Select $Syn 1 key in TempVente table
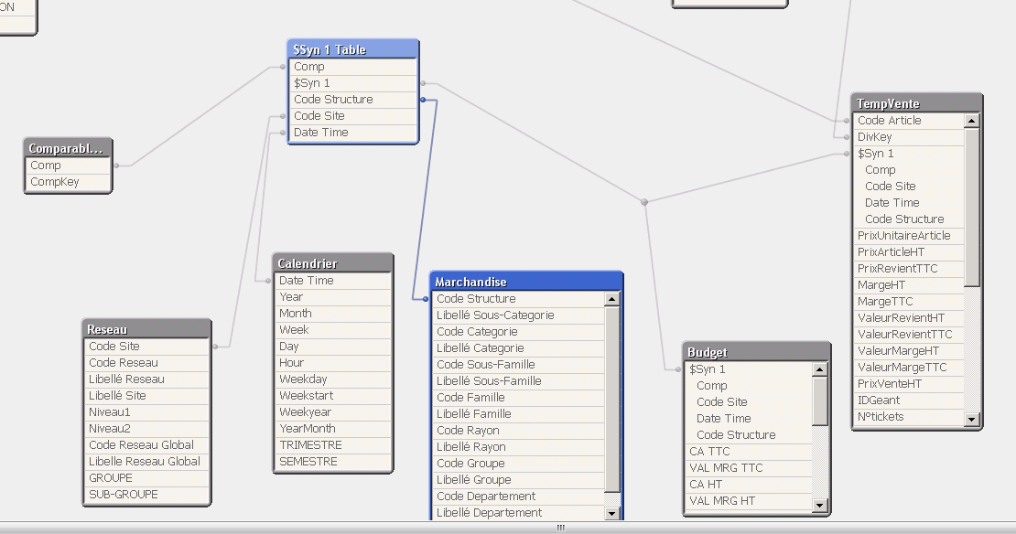The width and height of the screenshot is (1016, 534). [876, 154]
